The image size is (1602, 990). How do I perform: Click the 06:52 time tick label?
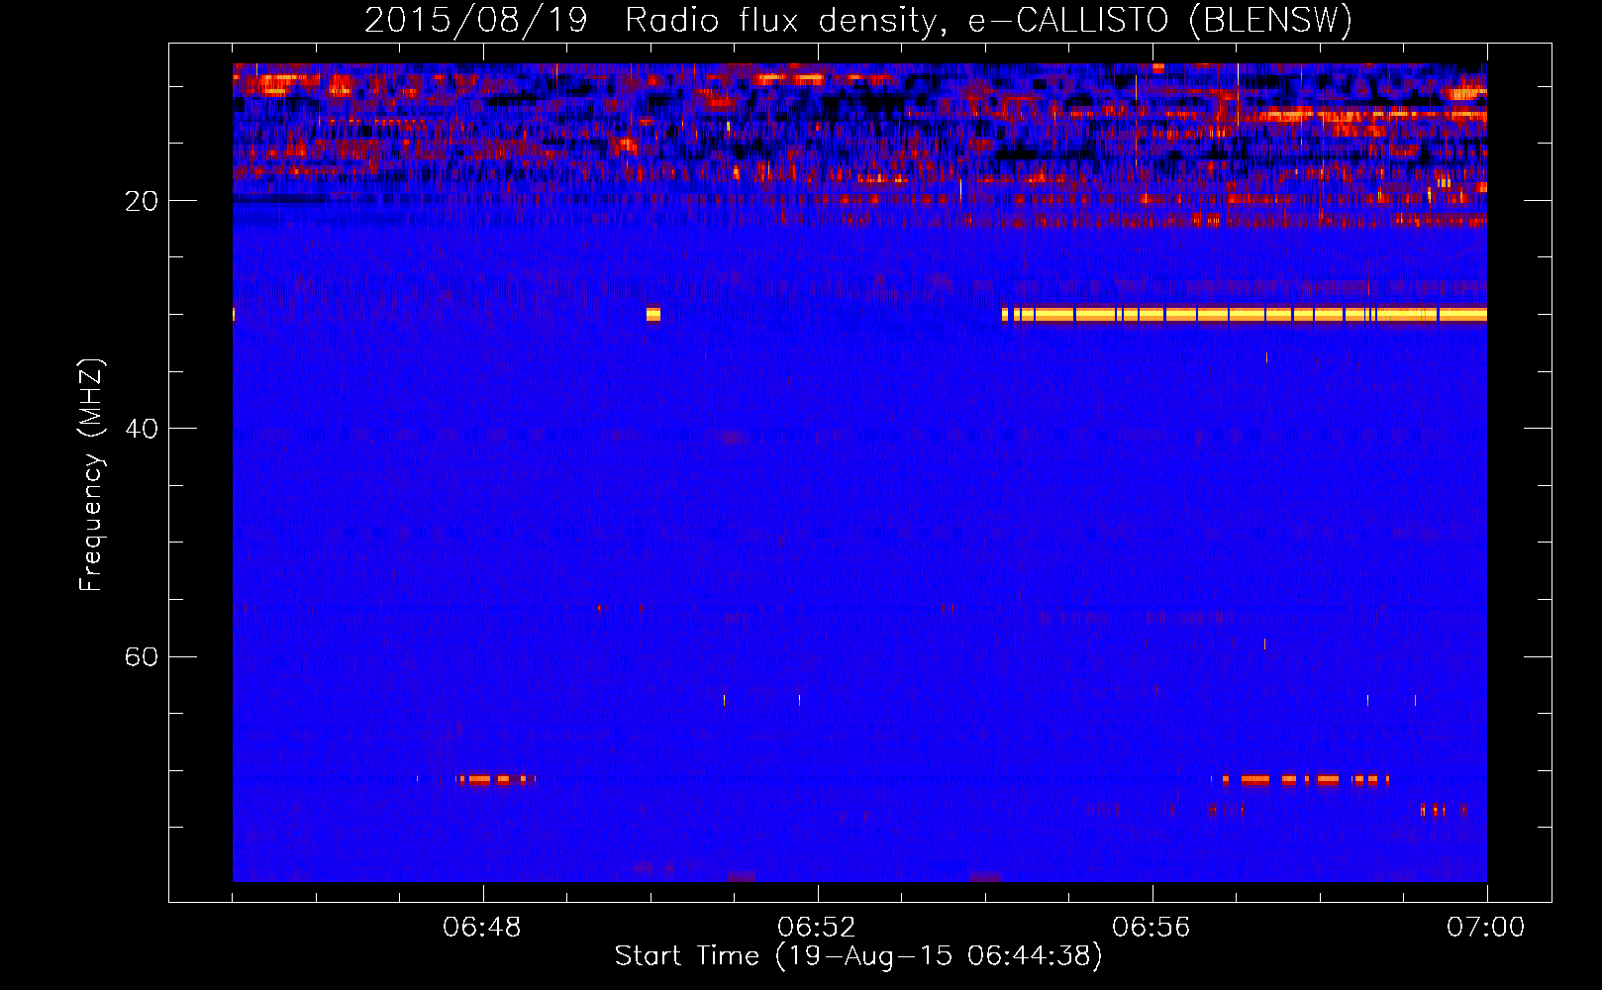817,928
